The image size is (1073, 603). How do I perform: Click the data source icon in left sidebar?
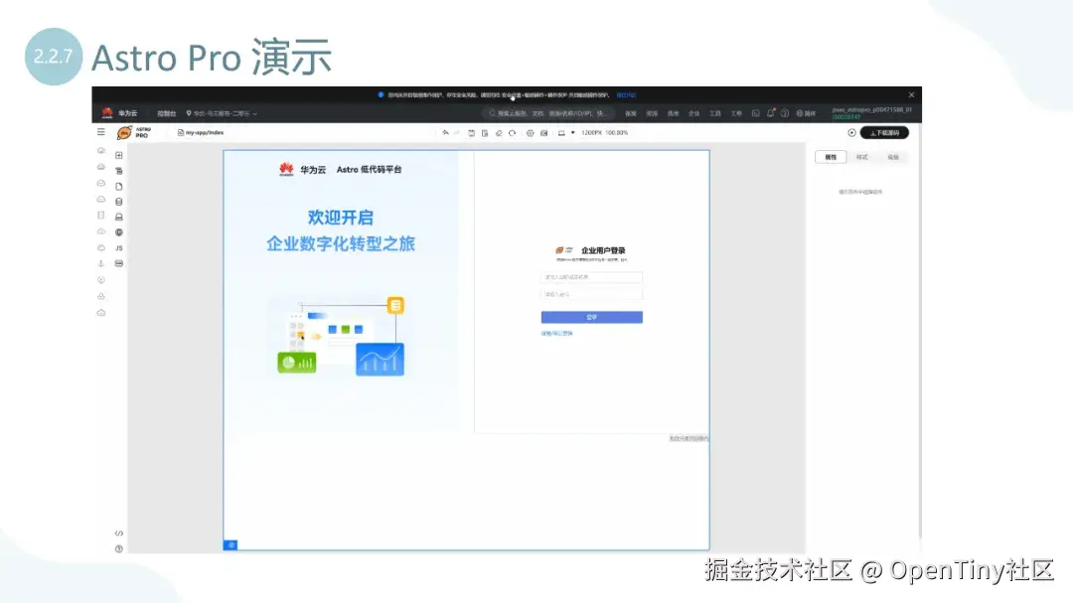tap(118, 200)
